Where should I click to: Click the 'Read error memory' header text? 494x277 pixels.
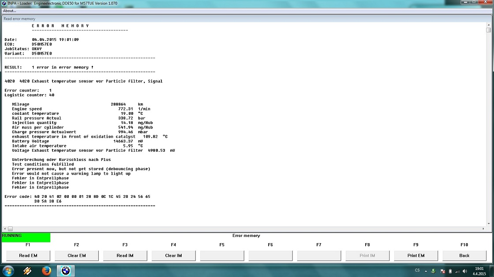(x=19, y=19)
